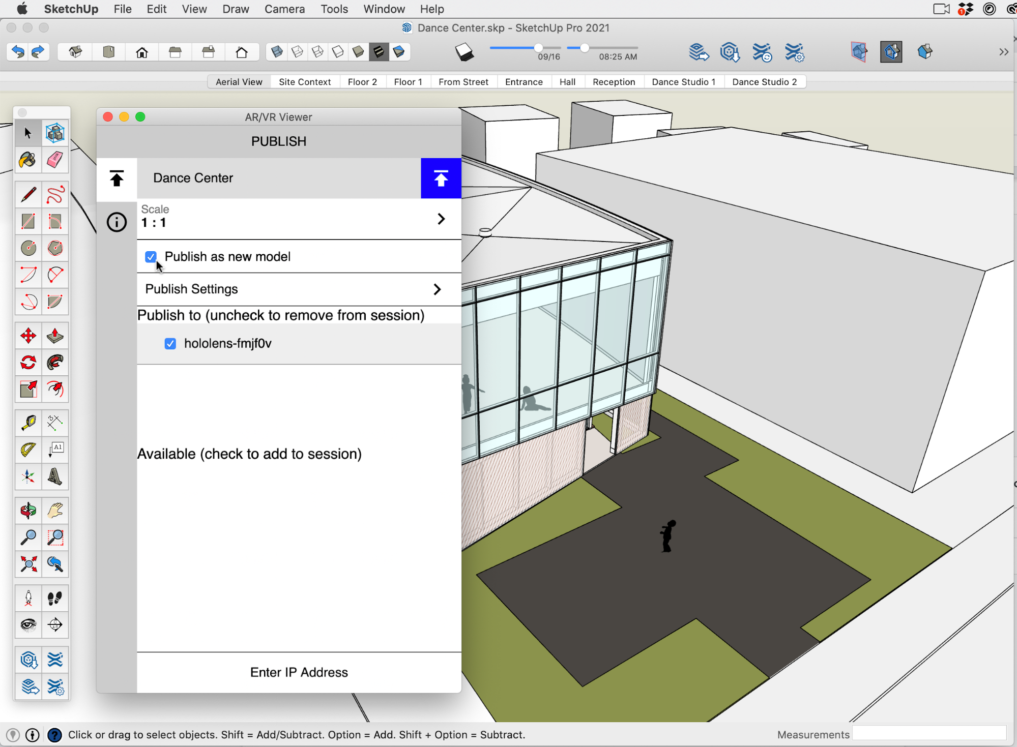
Task: Adjust the shadow date slider
Action: pyautogui.click(x=538, y=48)
